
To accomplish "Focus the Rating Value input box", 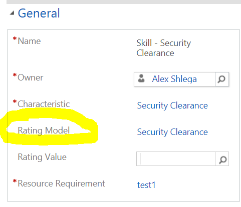I will tap(176, 158).
